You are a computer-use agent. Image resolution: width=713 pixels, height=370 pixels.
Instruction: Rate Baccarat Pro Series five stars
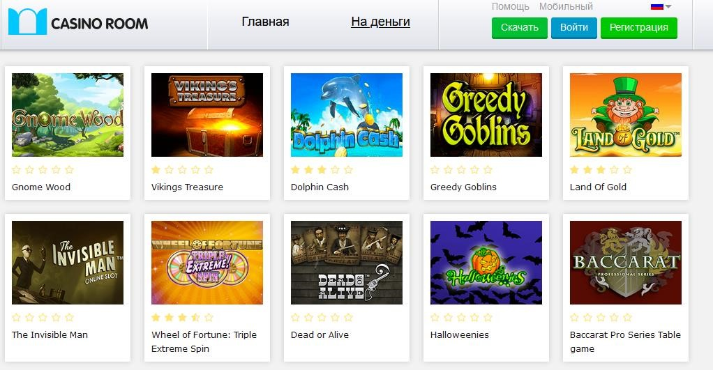(x=627, y=317)
